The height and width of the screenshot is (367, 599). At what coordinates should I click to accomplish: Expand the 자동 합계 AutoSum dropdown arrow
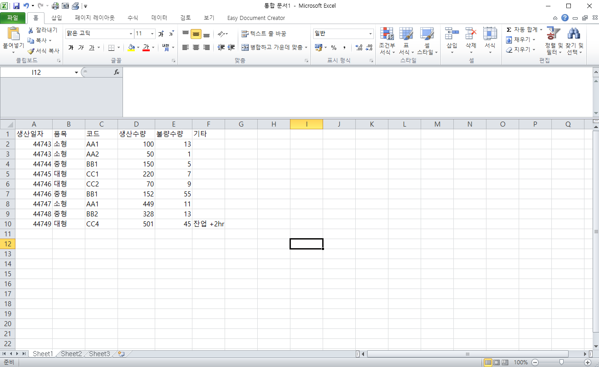click(541, 30)
